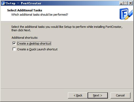Minimize the Setup window
The image size is (134, 102).
point(121,3)
